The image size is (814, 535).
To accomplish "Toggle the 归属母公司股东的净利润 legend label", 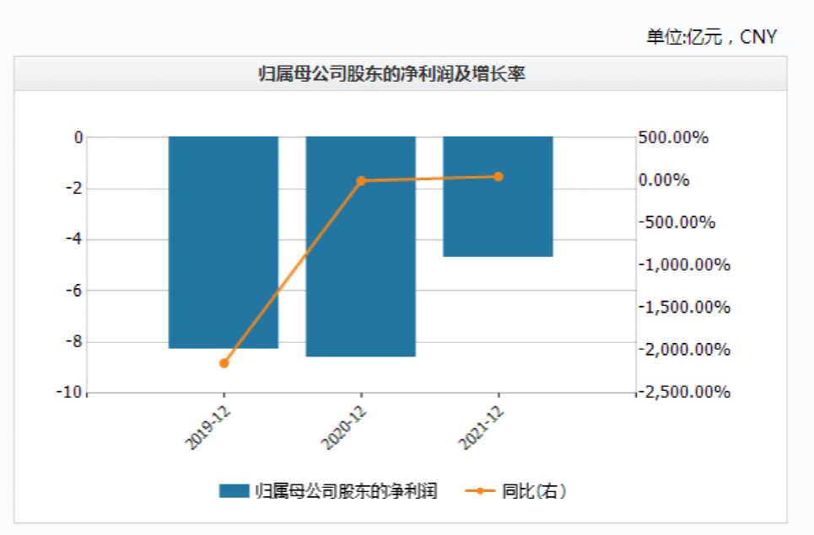I will point(346,491).
